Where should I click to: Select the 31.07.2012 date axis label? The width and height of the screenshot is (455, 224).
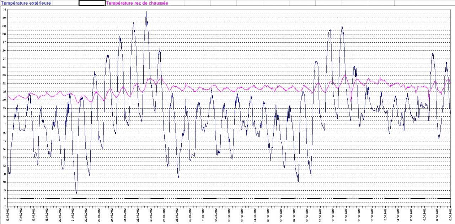[203, 215]
